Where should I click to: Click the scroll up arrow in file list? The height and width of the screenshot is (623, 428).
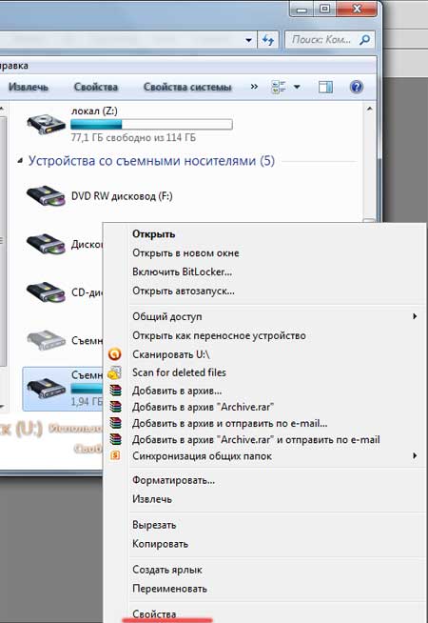tap(370, 109)
